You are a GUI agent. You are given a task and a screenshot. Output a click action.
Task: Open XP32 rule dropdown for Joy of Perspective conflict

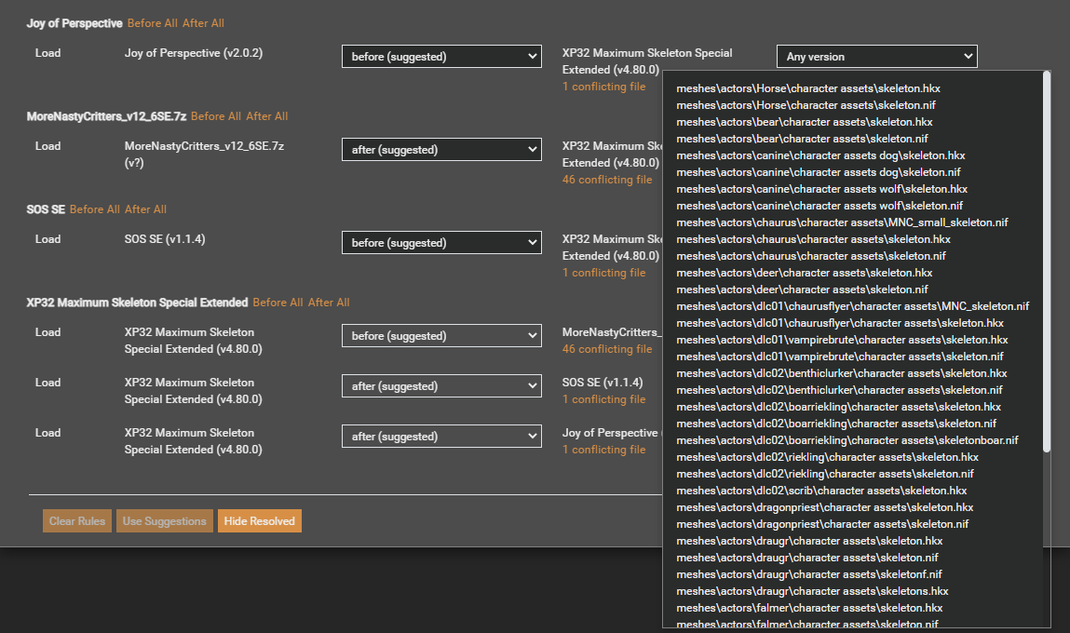pyautogui.click(x=441, y=437)
